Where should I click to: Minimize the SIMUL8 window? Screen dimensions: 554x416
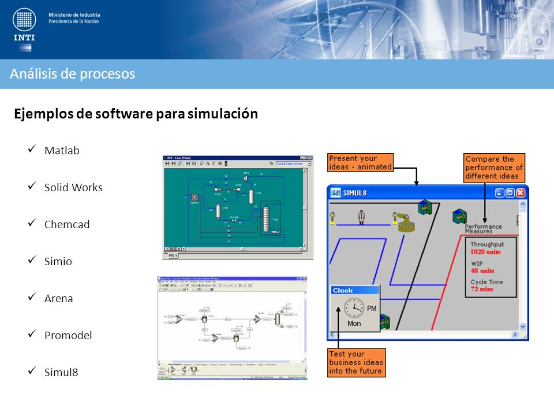tap(500, 193)
